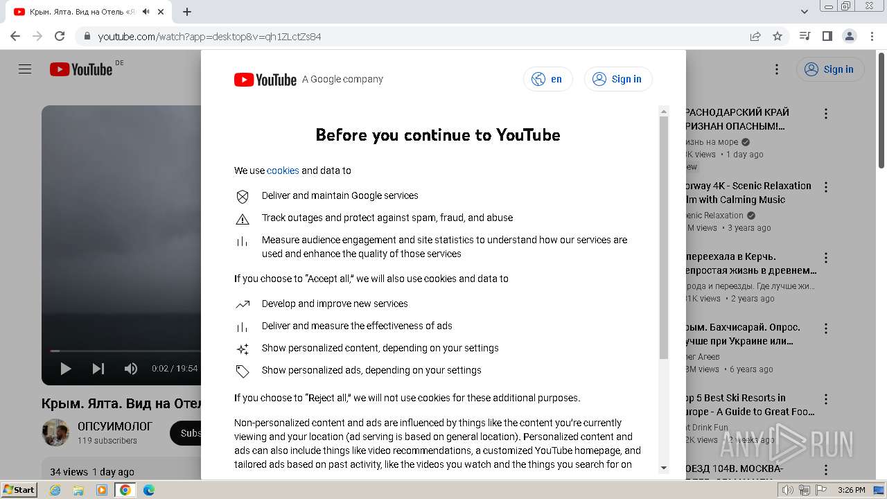Open the YouTube hamburger guide menu

(x=25, y=69)
